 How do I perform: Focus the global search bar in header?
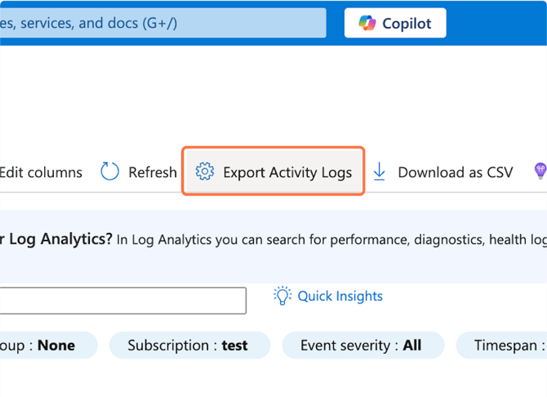(x=162, y=24)
